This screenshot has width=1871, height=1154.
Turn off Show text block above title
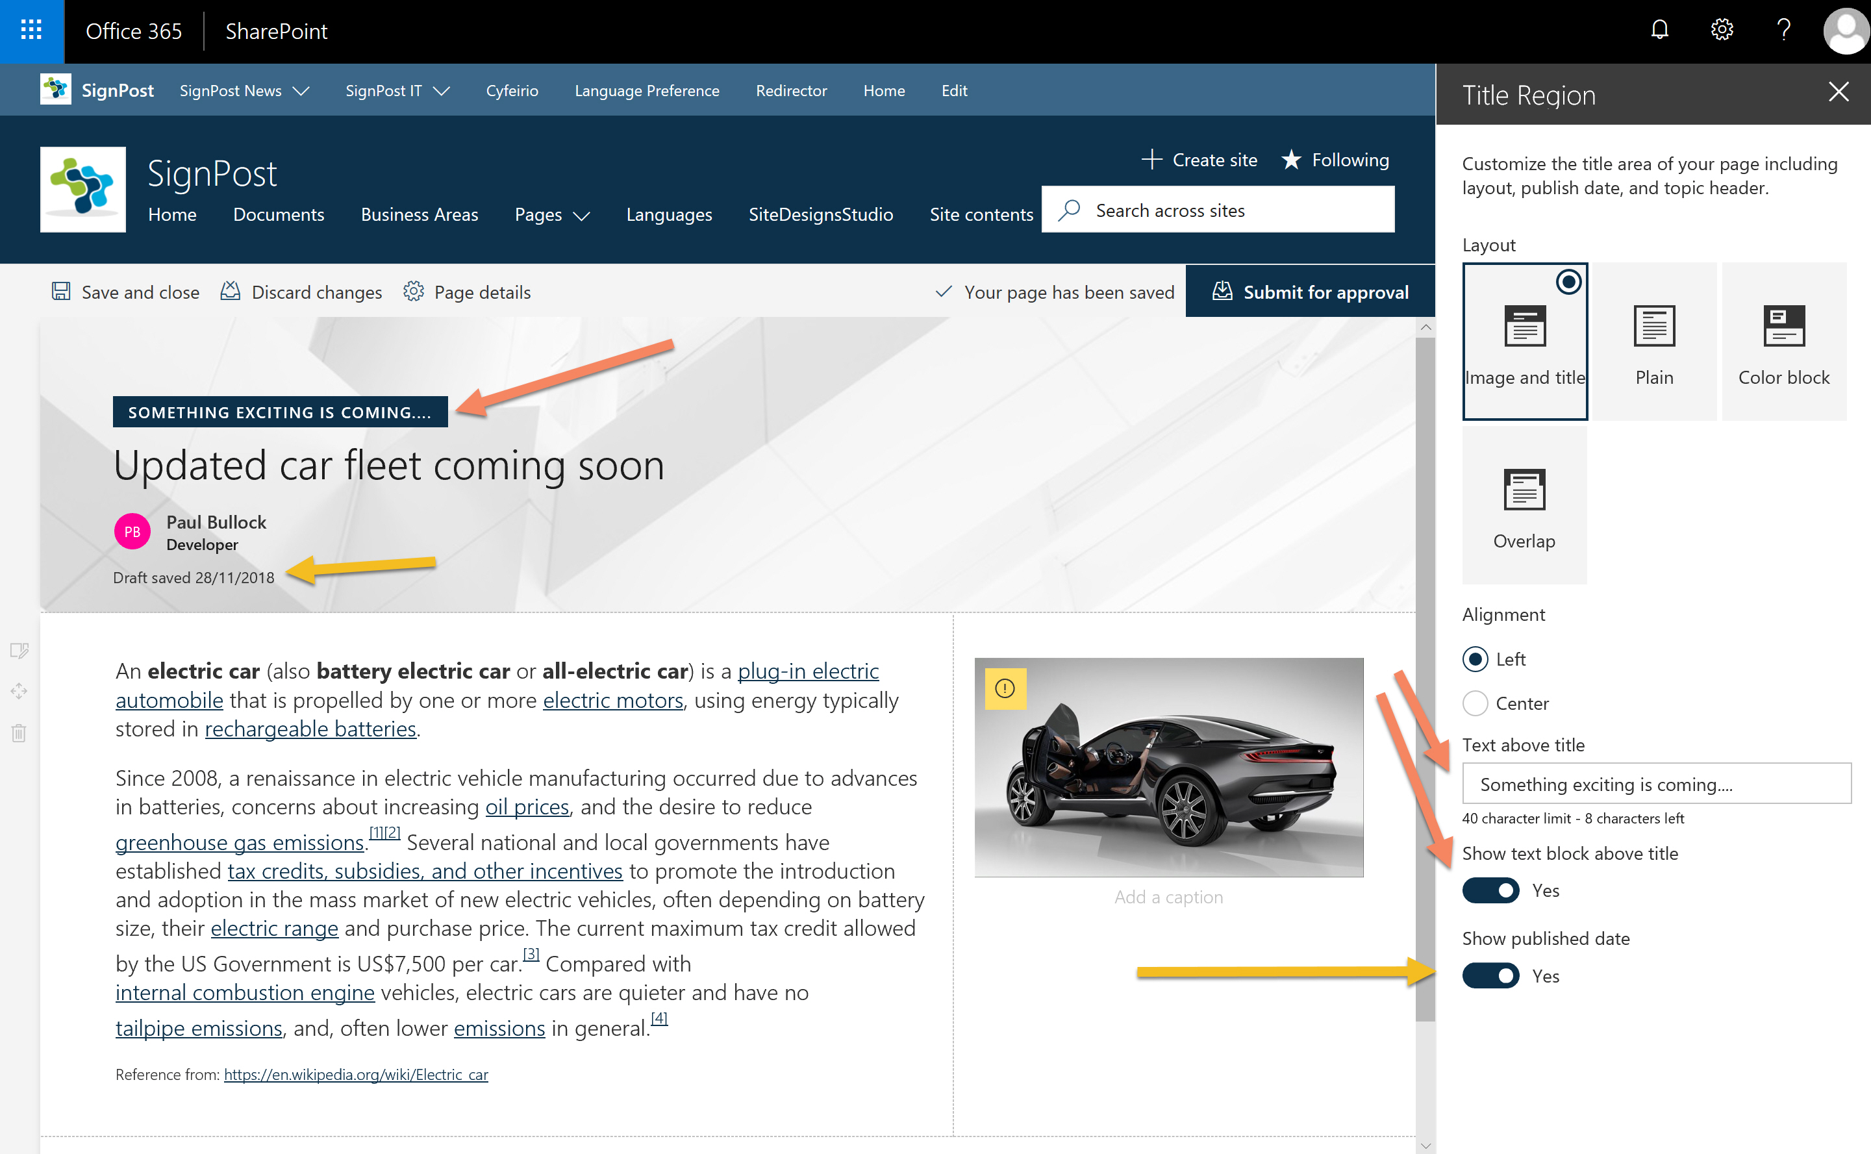(x=1490, y=890)
